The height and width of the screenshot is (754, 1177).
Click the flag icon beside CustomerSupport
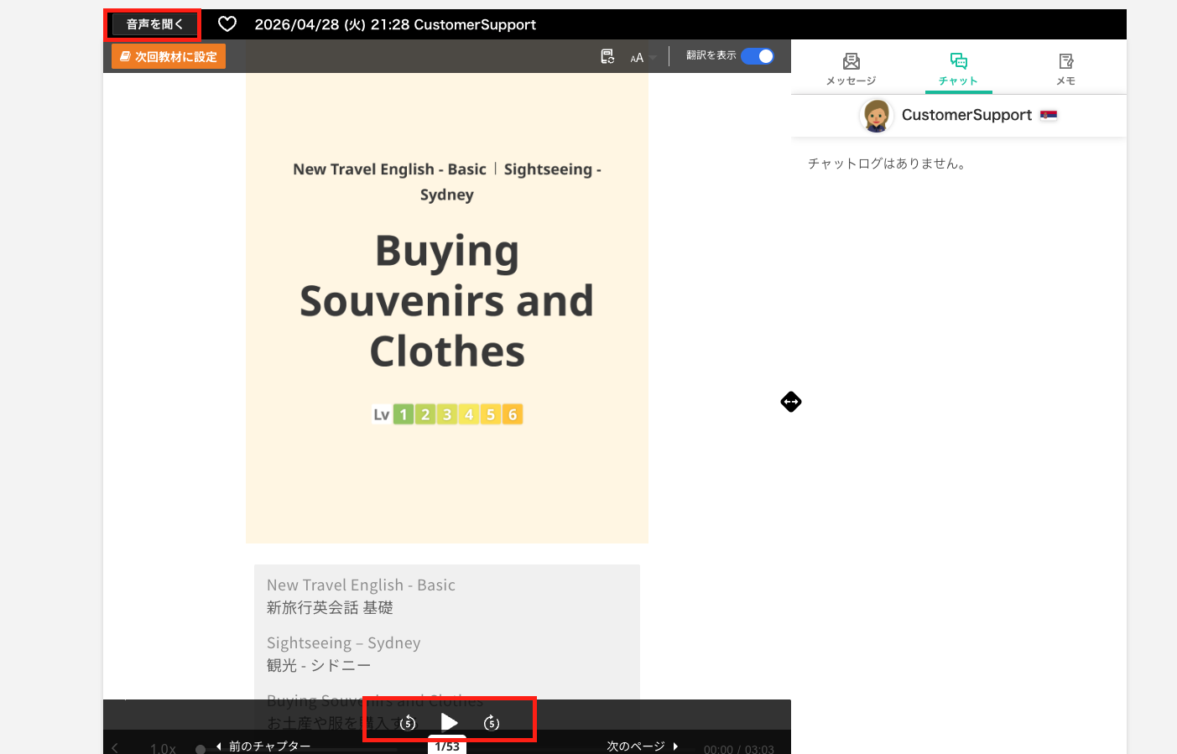1049,115
